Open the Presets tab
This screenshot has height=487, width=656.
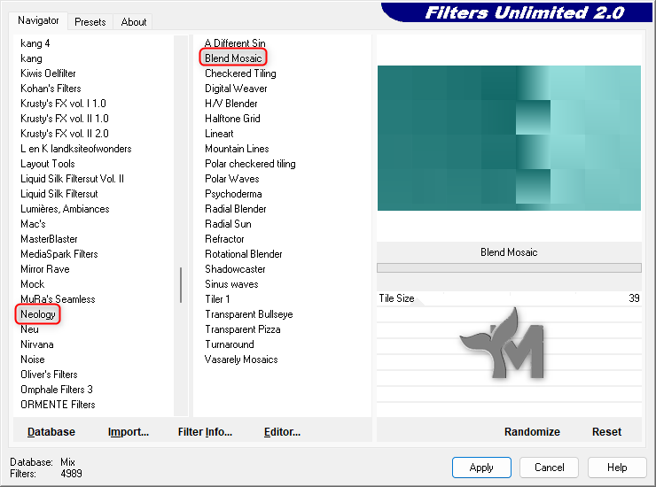click(x=90, y=22)
